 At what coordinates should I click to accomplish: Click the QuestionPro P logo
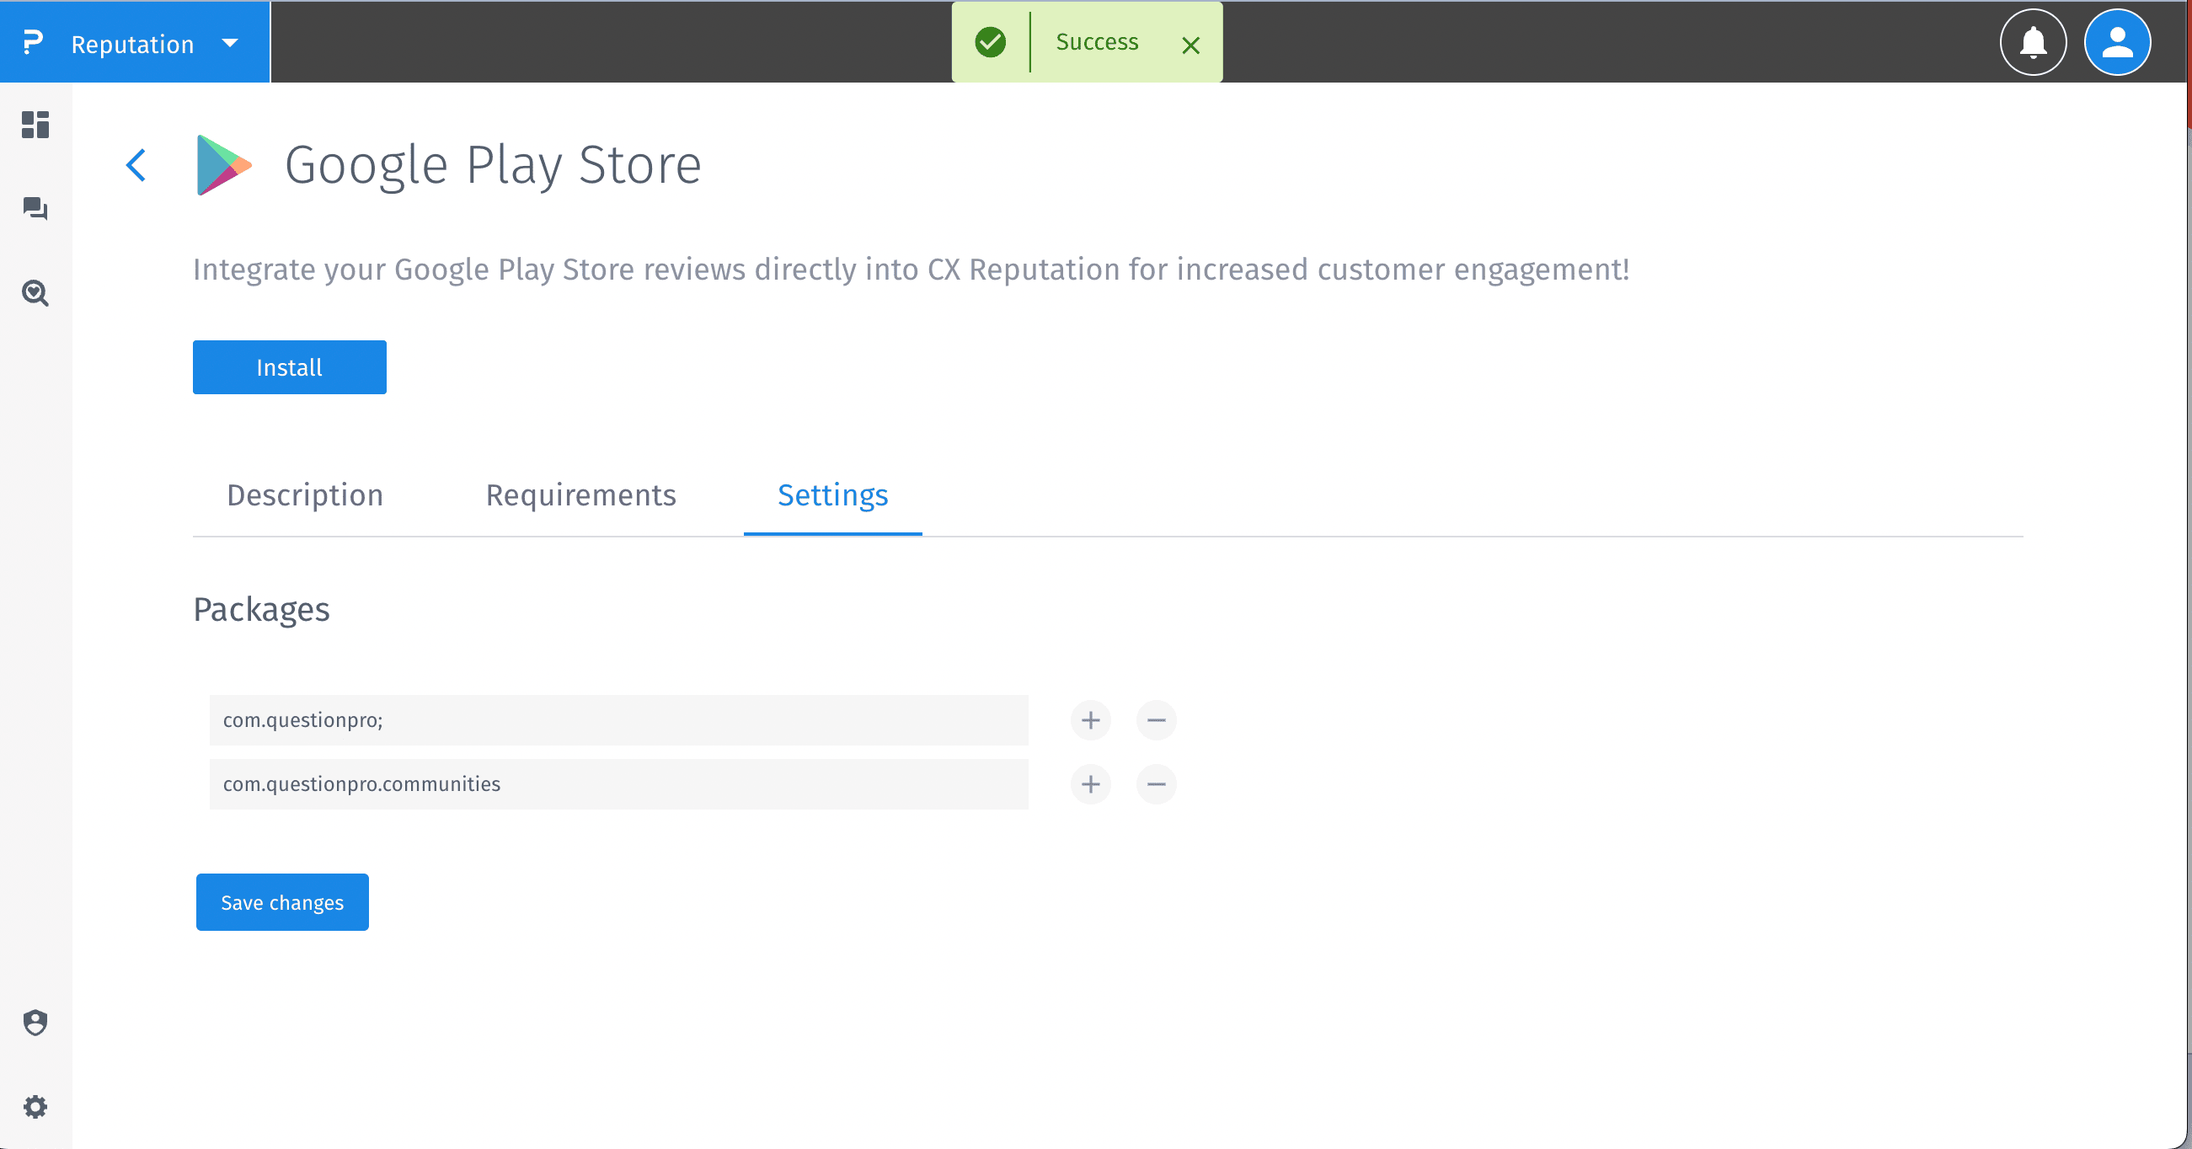[32, 43]
